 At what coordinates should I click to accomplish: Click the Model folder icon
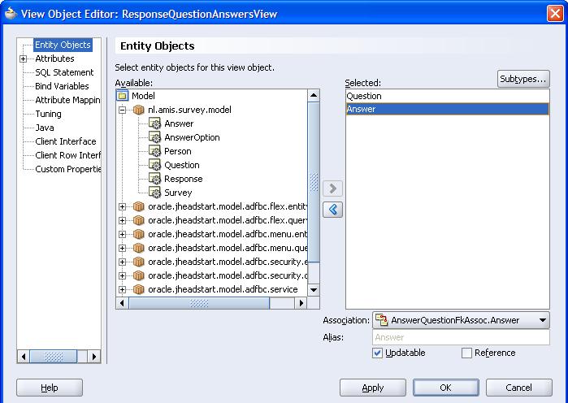[x=124, y=96]
